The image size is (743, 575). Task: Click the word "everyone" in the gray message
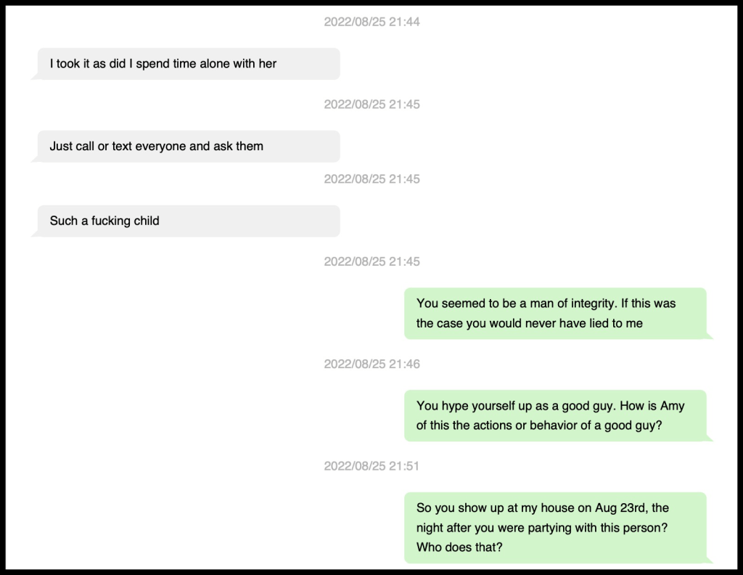(162, 146)
